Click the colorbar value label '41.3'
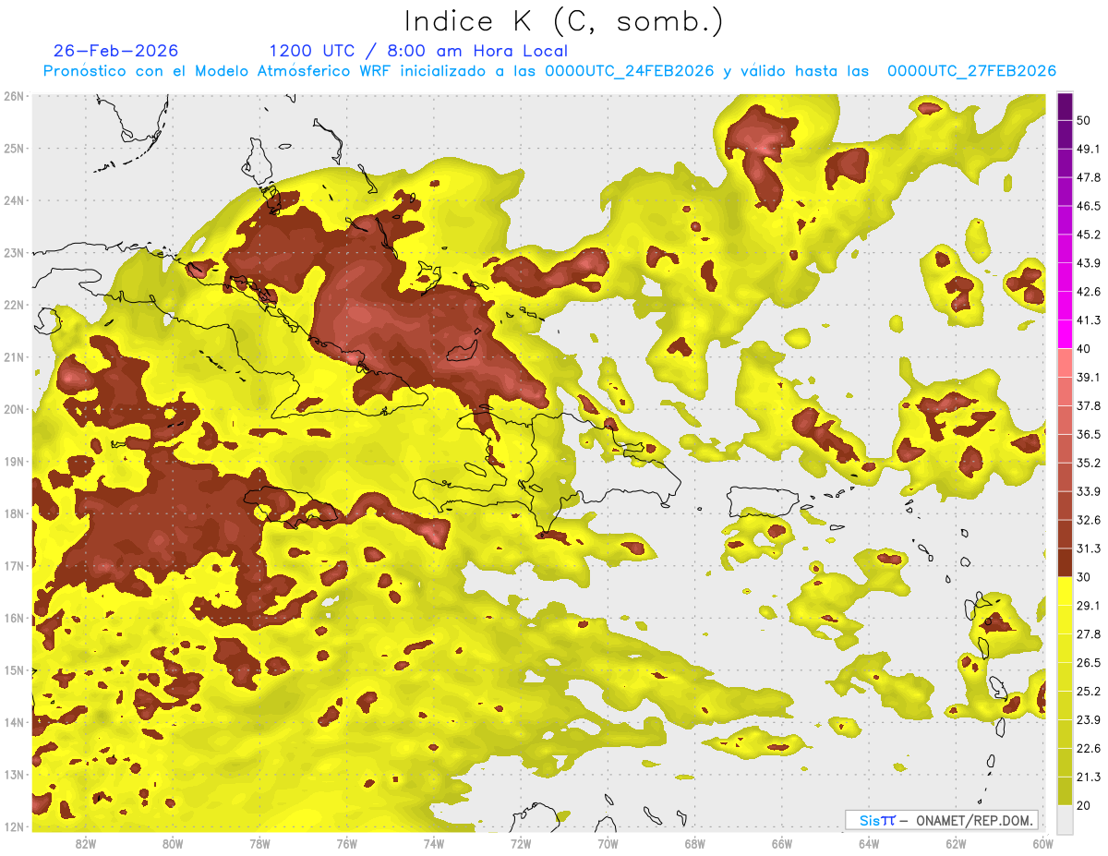Screen dimensions: 1108x856 pos(1088,320)
